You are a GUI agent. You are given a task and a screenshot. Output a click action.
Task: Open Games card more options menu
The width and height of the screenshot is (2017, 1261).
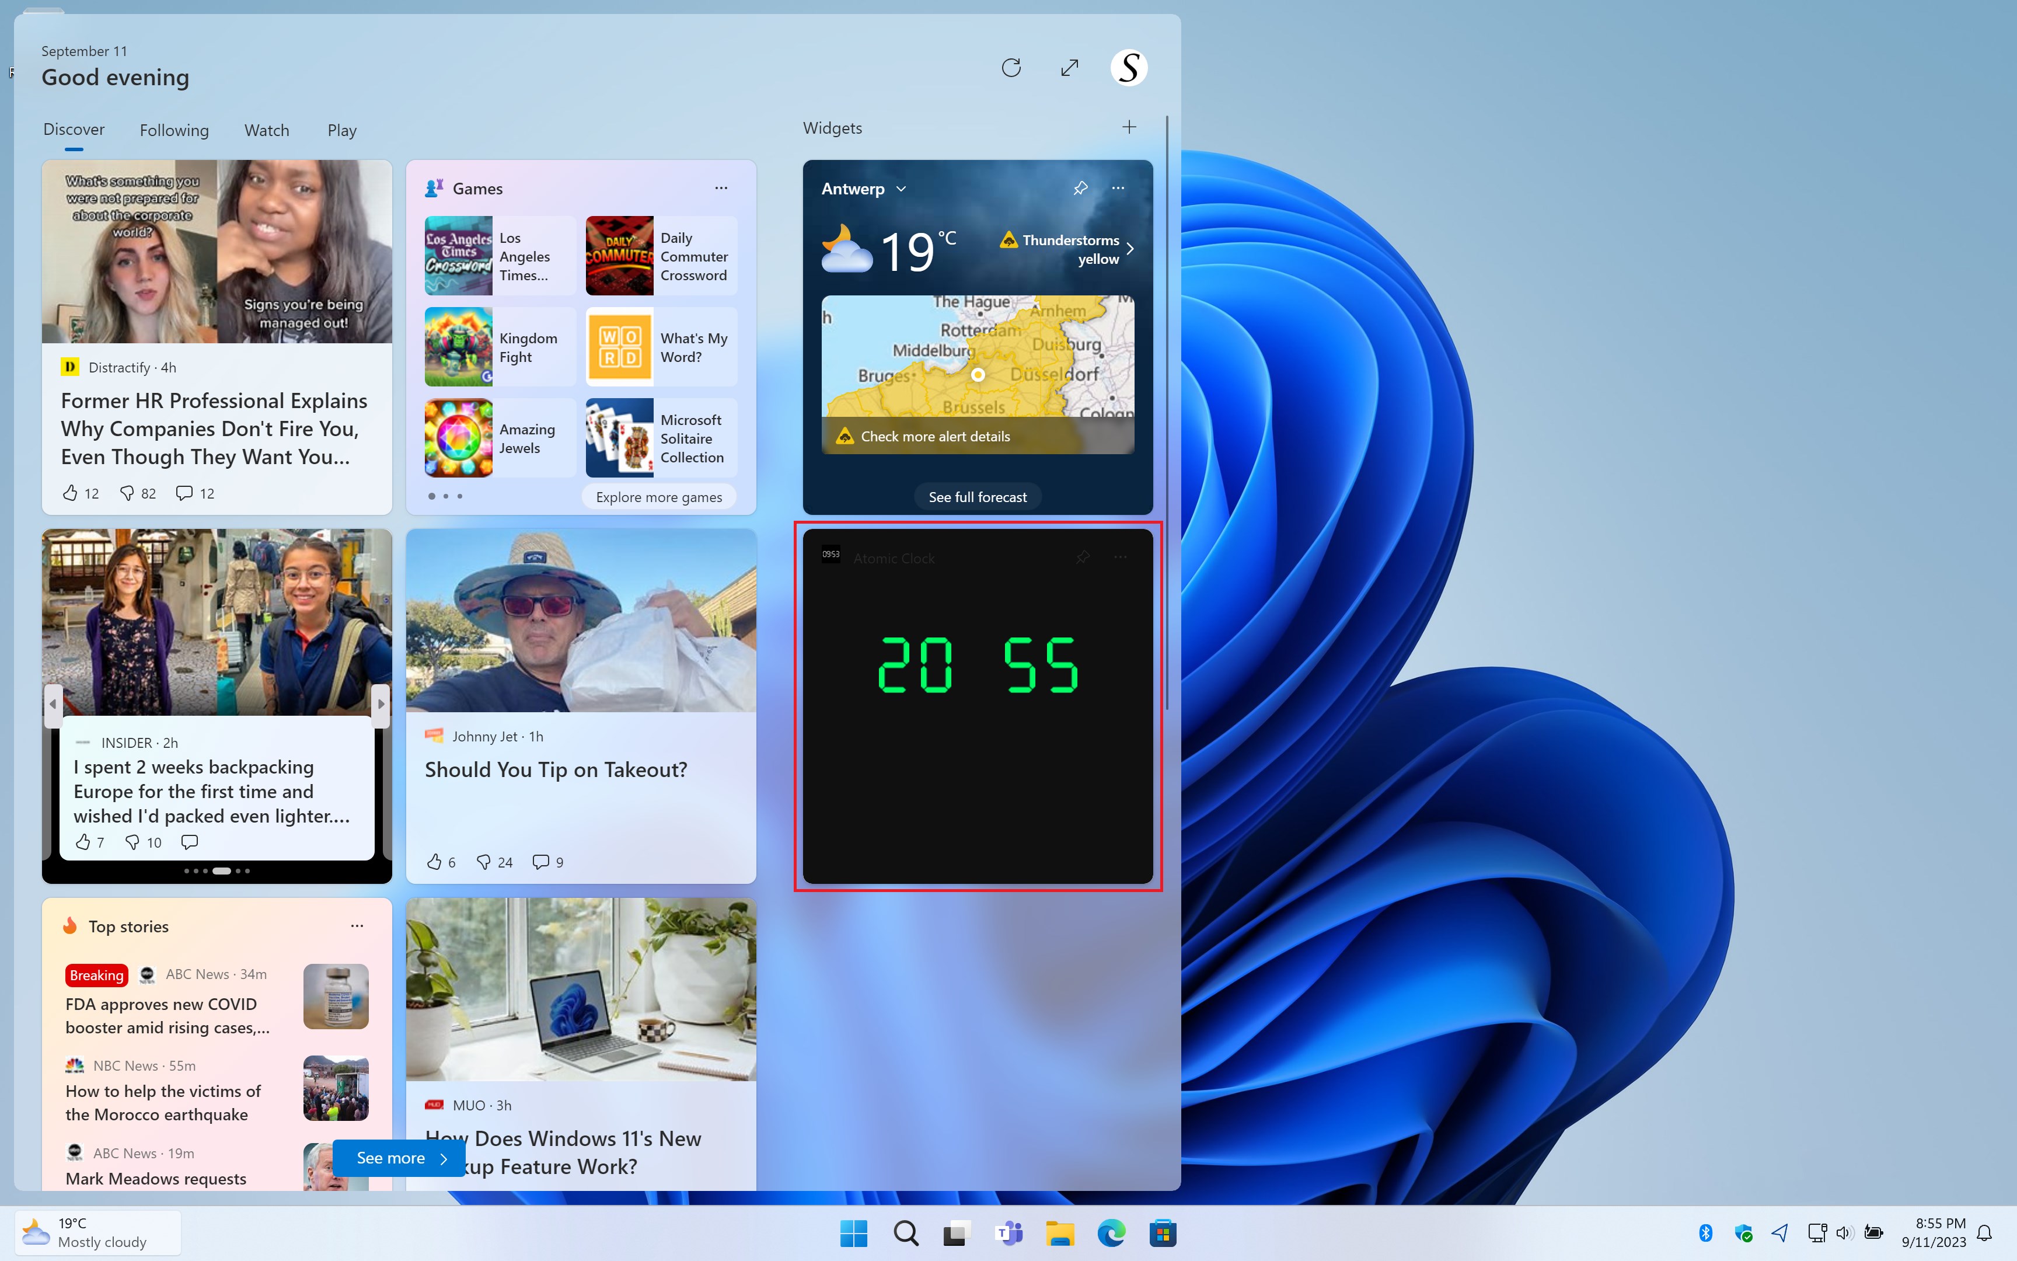721,189
